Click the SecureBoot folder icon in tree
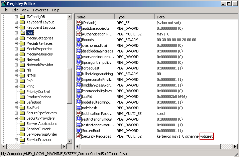The width and height of the screenshot is (239, 157). click(22, 102)
